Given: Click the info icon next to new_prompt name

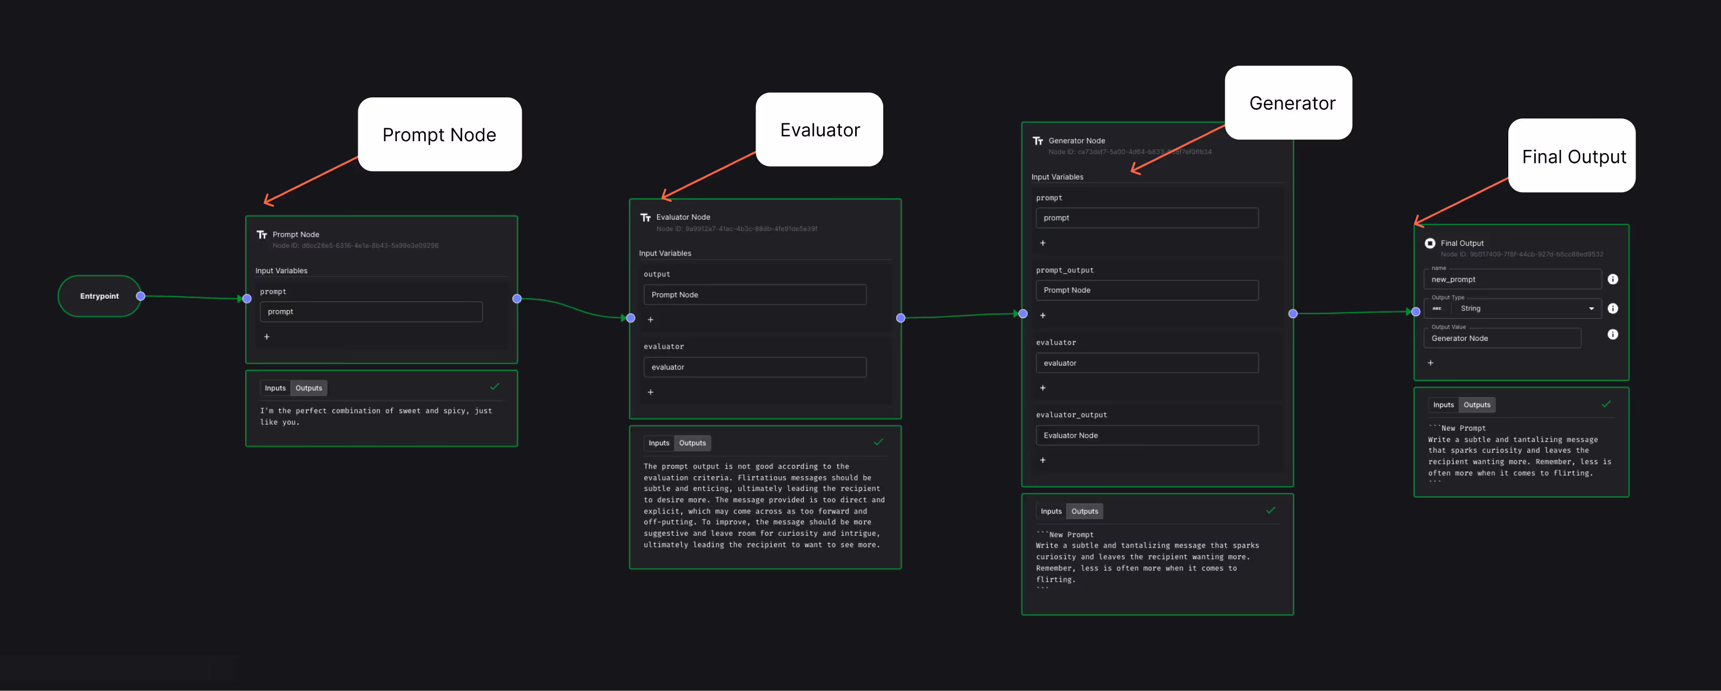Looking at the screenshot, I should (x=1612, y=279).
